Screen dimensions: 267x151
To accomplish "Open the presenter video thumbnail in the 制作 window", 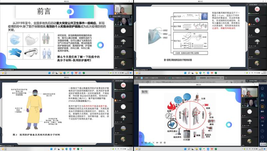I will [249, 93].
